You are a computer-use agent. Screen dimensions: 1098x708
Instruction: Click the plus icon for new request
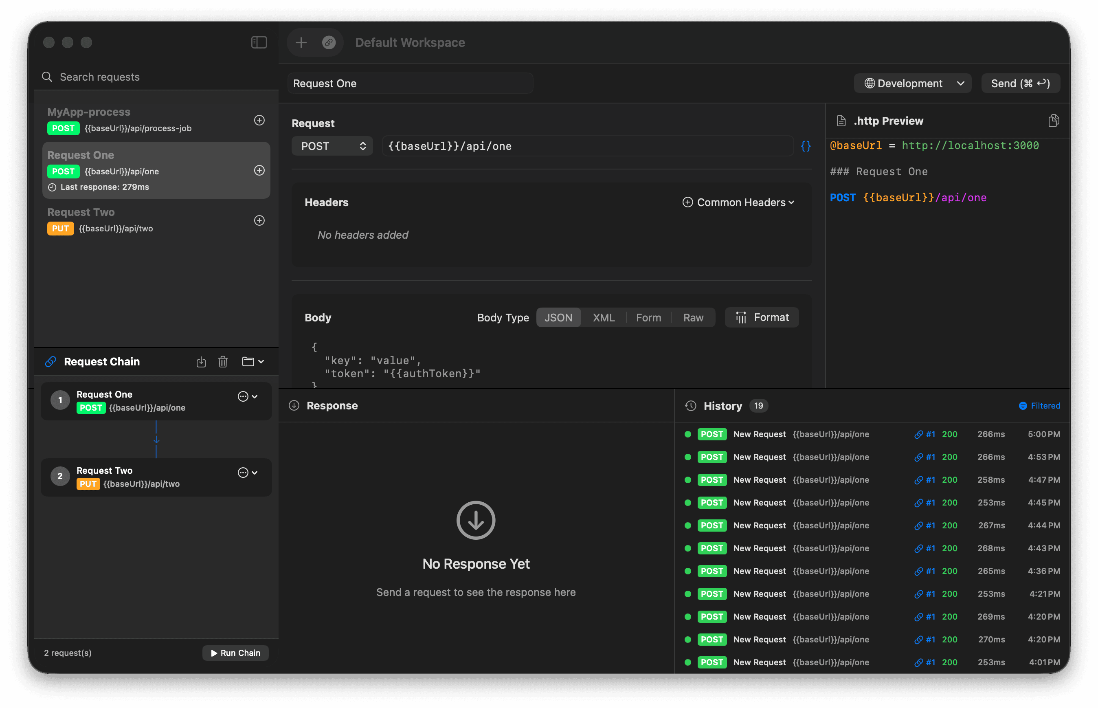(x=301, y=42)
